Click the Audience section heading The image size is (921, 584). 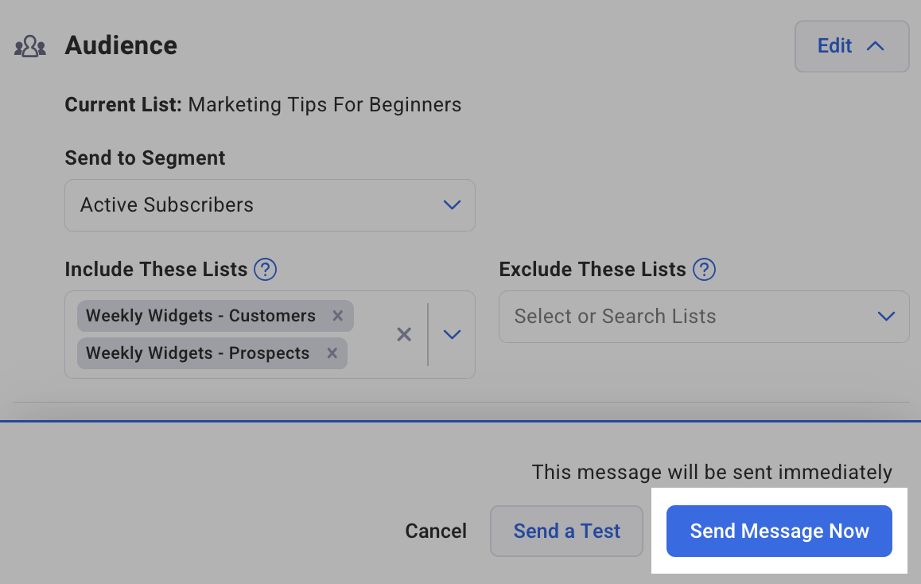click(x=121, y=45)
